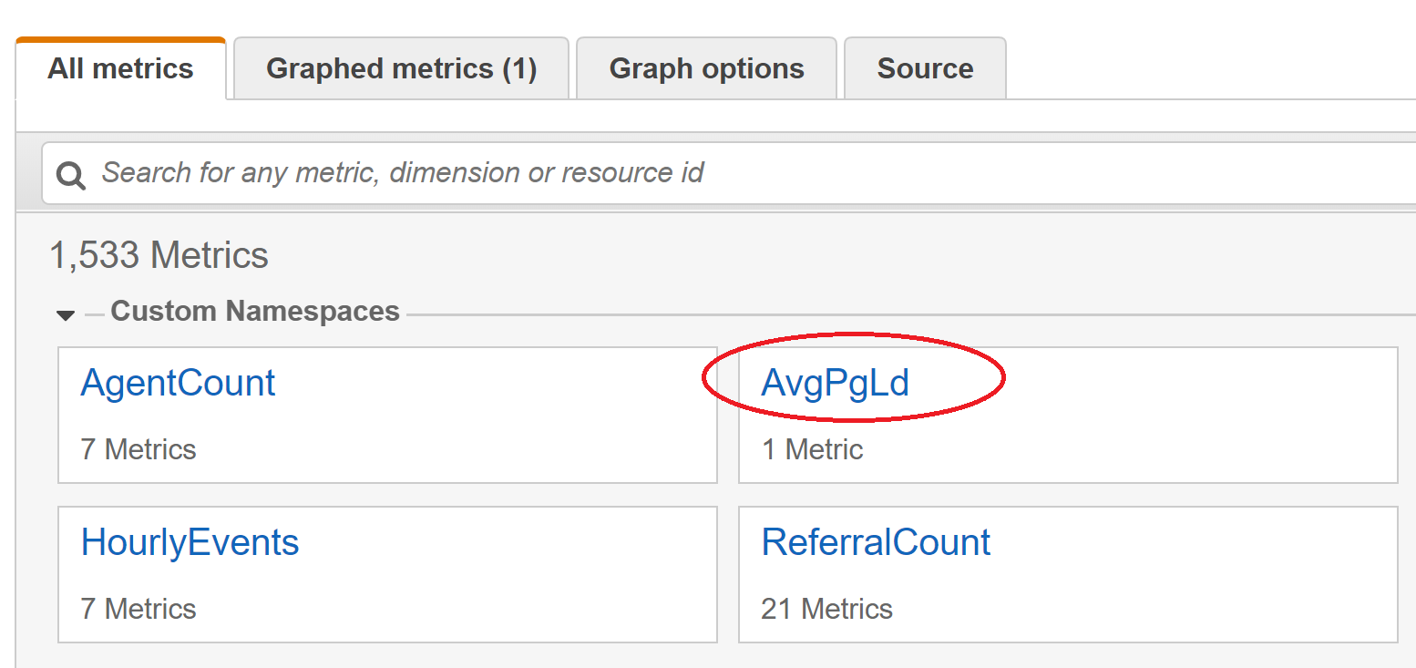Viewport: 1416px width, 668px height.
Task: Click the Custom Namespaces heading text
Action: point(255,311)
